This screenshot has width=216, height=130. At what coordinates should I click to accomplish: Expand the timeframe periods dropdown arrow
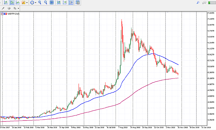[36, 3]
